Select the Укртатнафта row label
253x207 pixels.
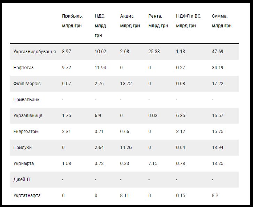point(27,195)
